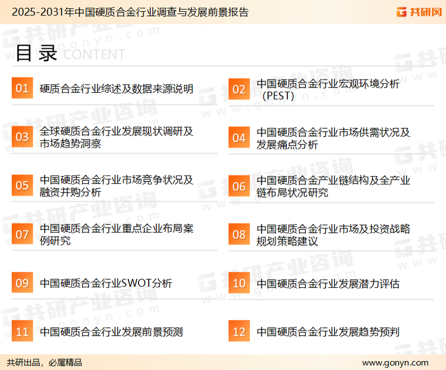446x370 pixels.
Task: Click the orange 10 number badge
Action: point(239,283)
